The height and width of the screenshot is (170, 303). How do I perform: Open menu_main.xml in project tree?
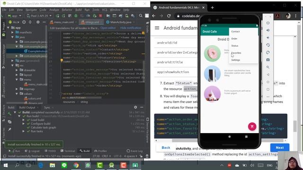[36, 85]
